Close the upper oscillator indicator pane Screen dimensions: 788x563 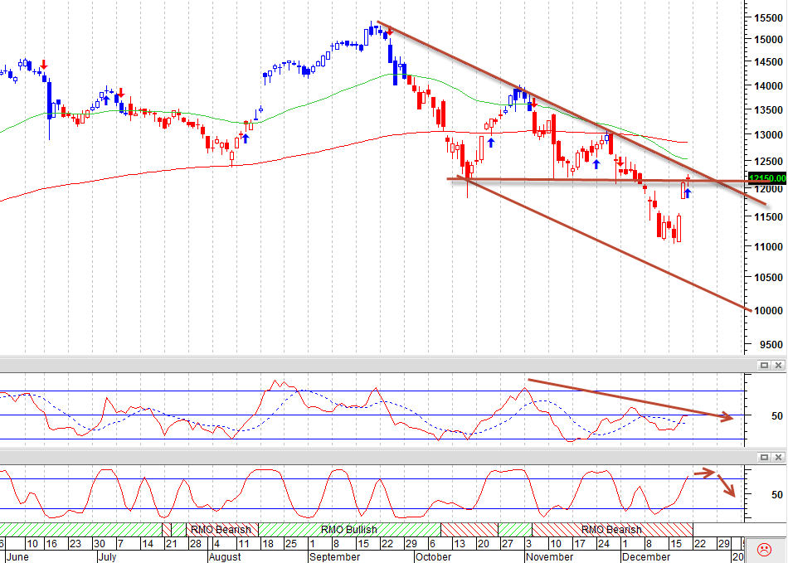(778, 365)
